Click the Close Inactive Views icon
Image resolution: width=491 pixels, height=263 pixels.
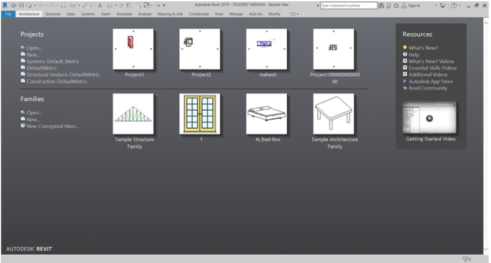139,6
